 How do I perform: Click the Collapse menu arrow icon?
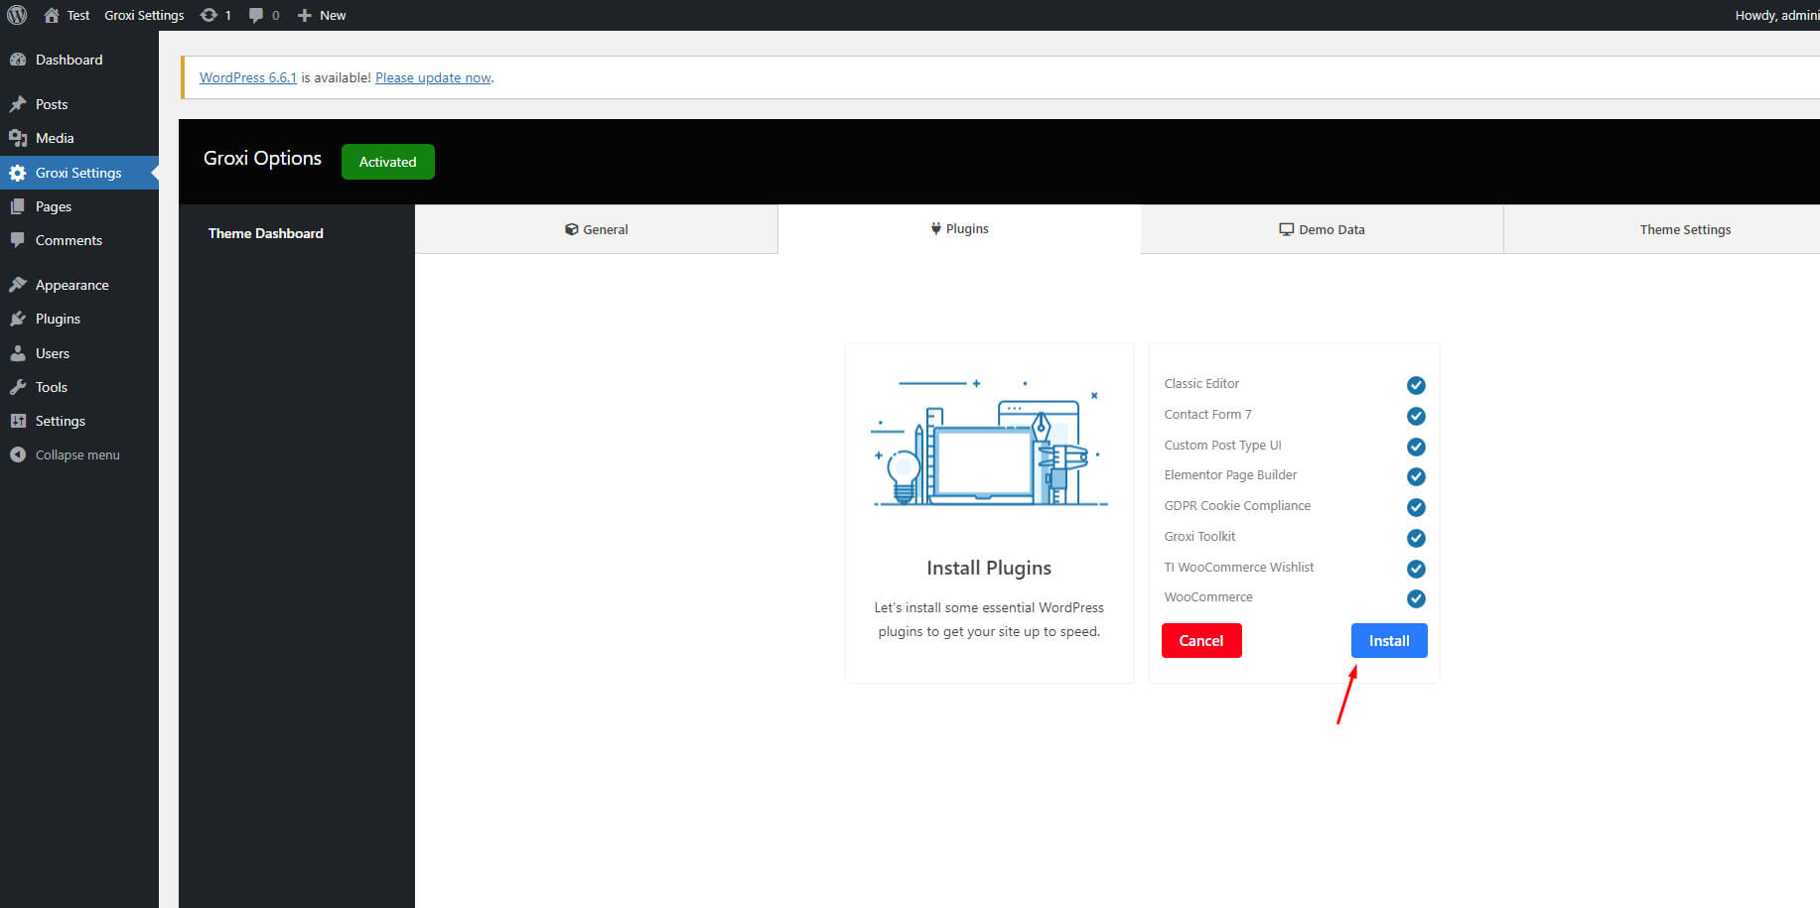click(x=18, y=454)
